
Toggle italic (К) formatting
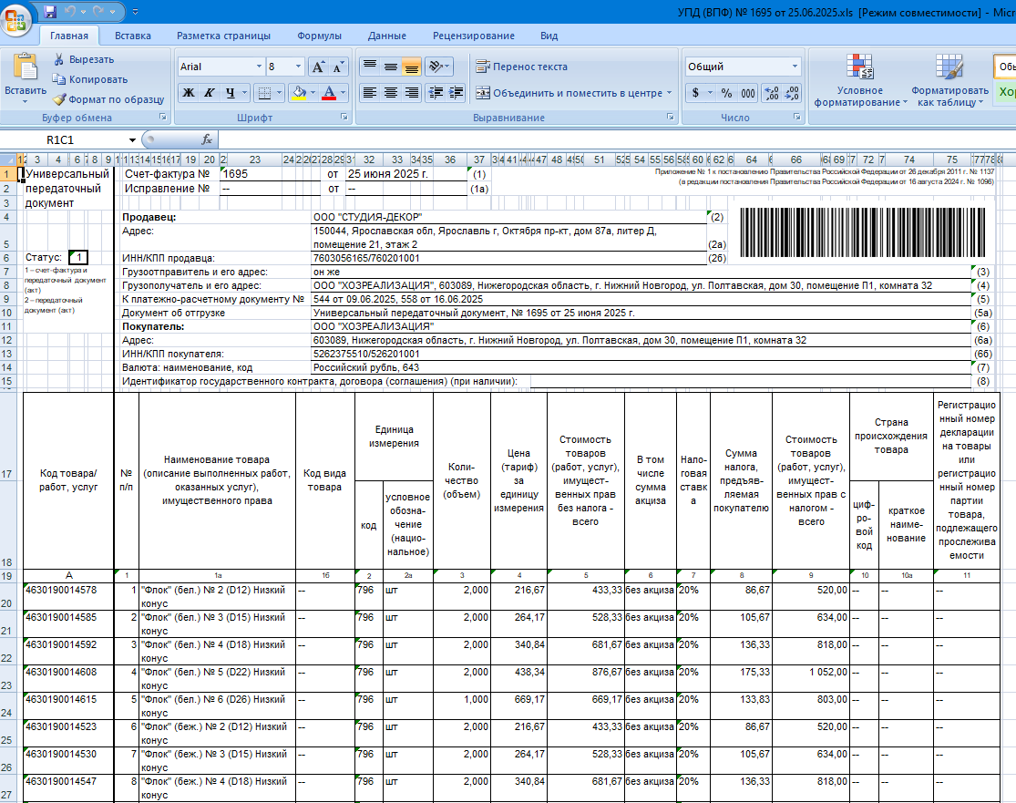pyautogui.click(x=209, y=93)
